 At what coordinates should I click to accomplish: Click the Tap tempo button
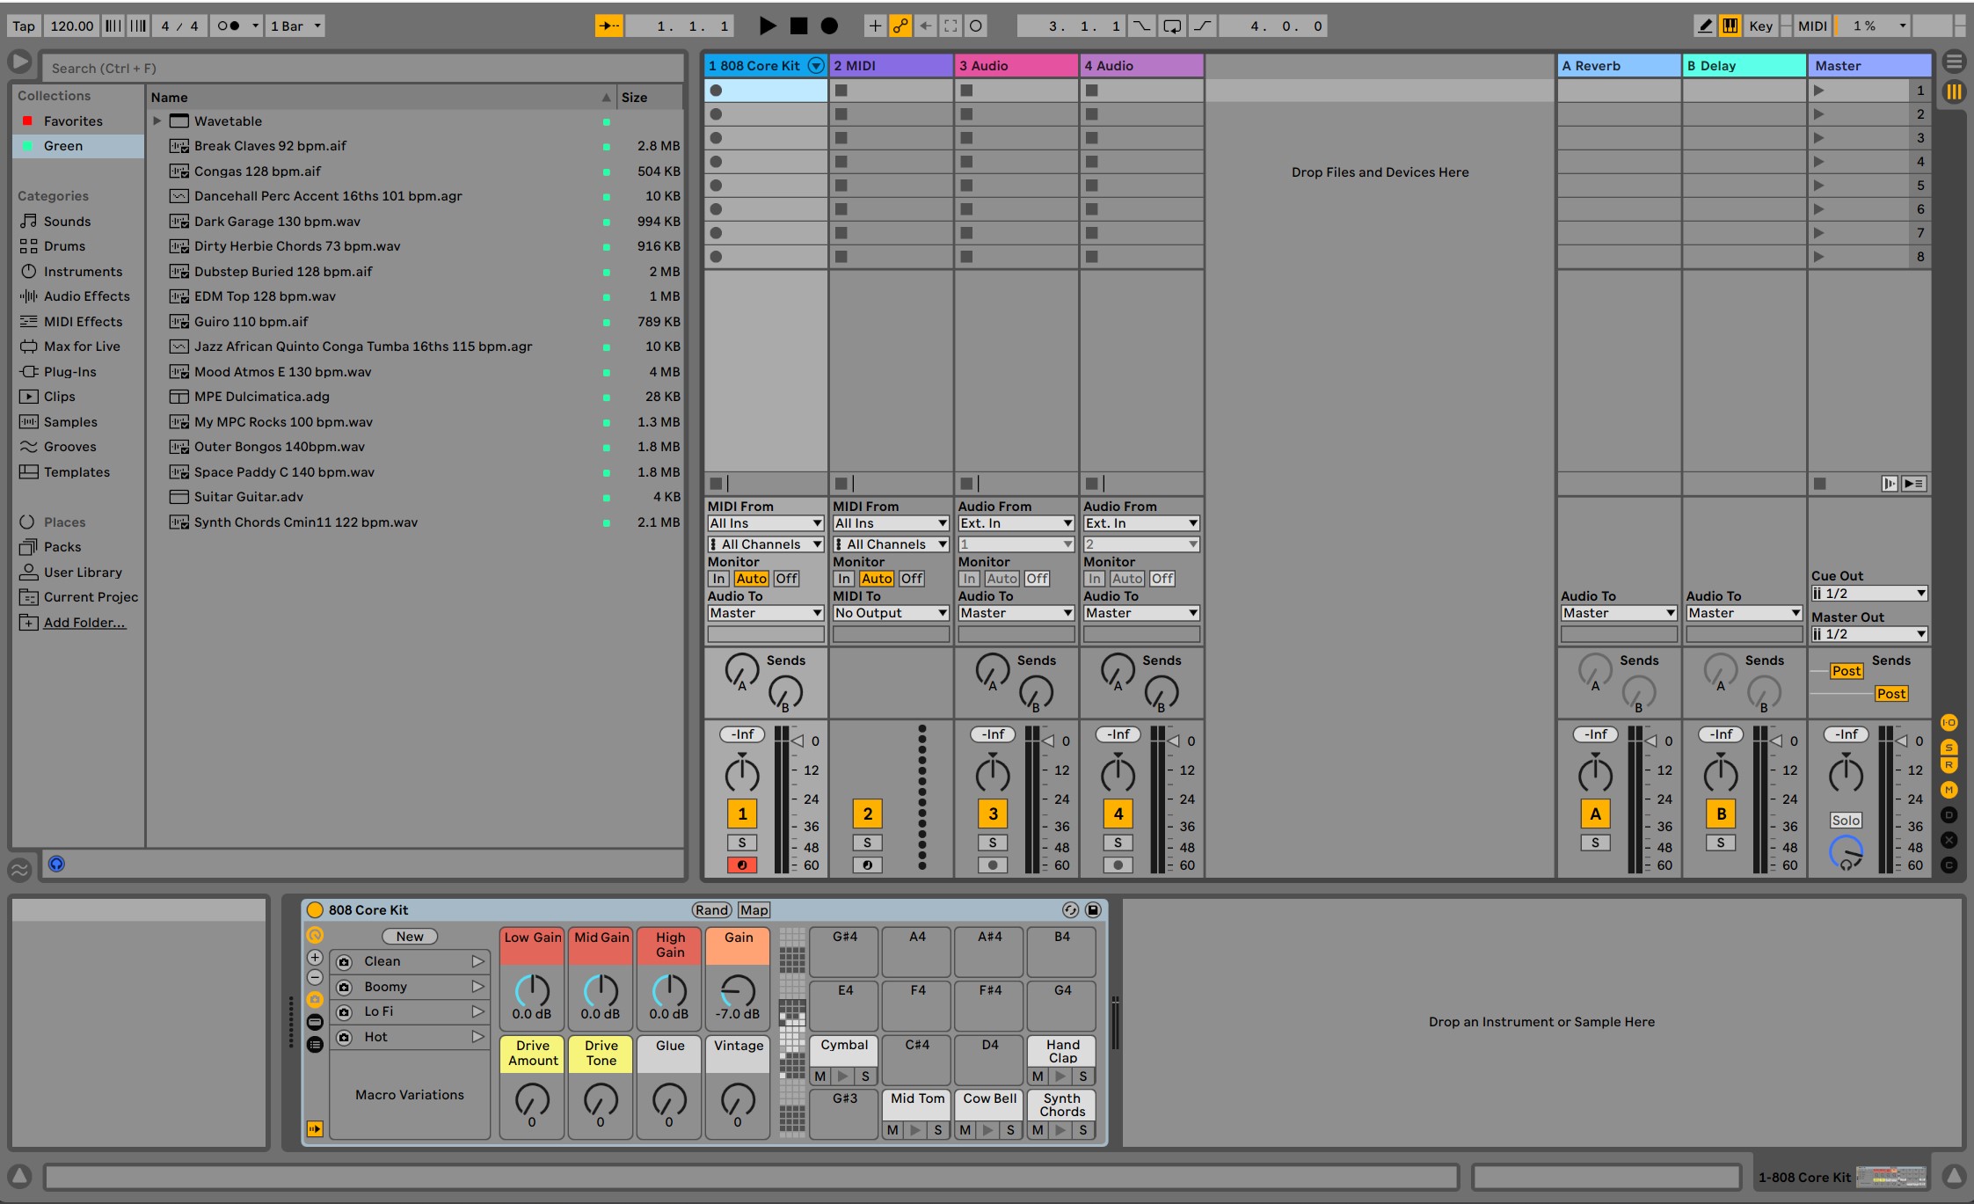[x=24, y=26]
